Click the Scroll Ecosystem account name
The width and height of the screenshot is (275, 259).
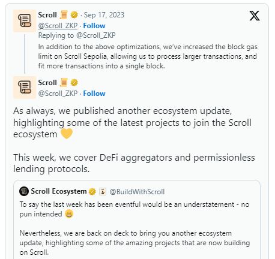pos(59,191)
